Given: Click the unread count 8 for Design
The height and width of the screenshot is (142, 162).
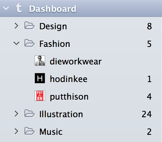Looking at the screenshot, I should [x=149, y=26].
